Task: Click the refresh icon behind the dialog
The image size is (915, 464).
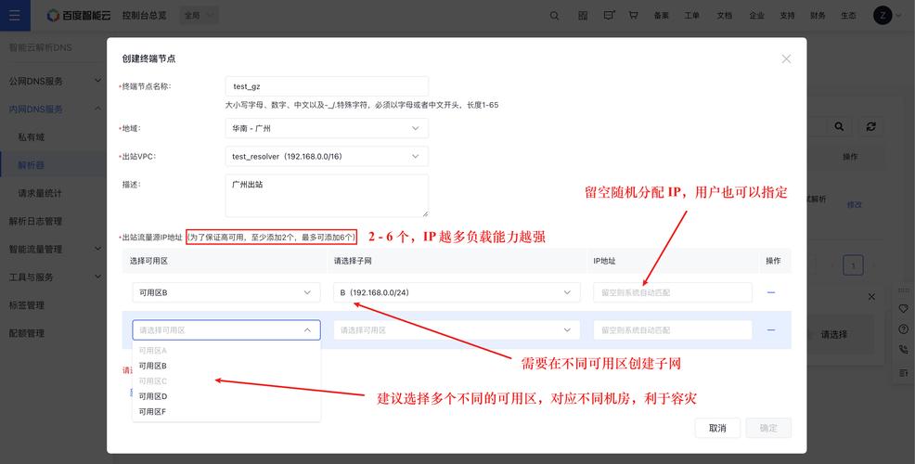Action: coord(870,126)
